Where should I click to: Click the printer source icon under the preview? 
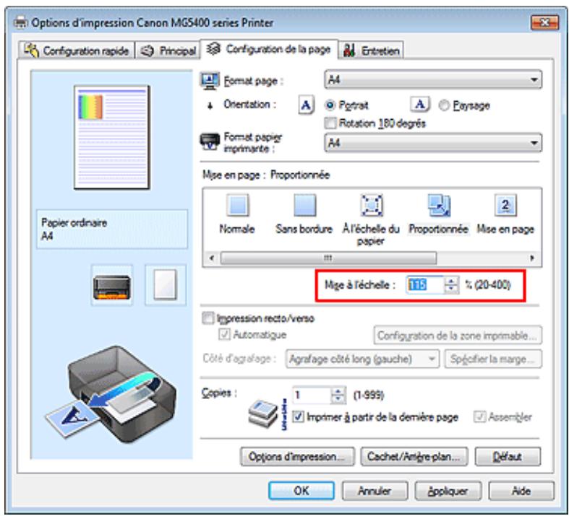(x=112, y=286)
